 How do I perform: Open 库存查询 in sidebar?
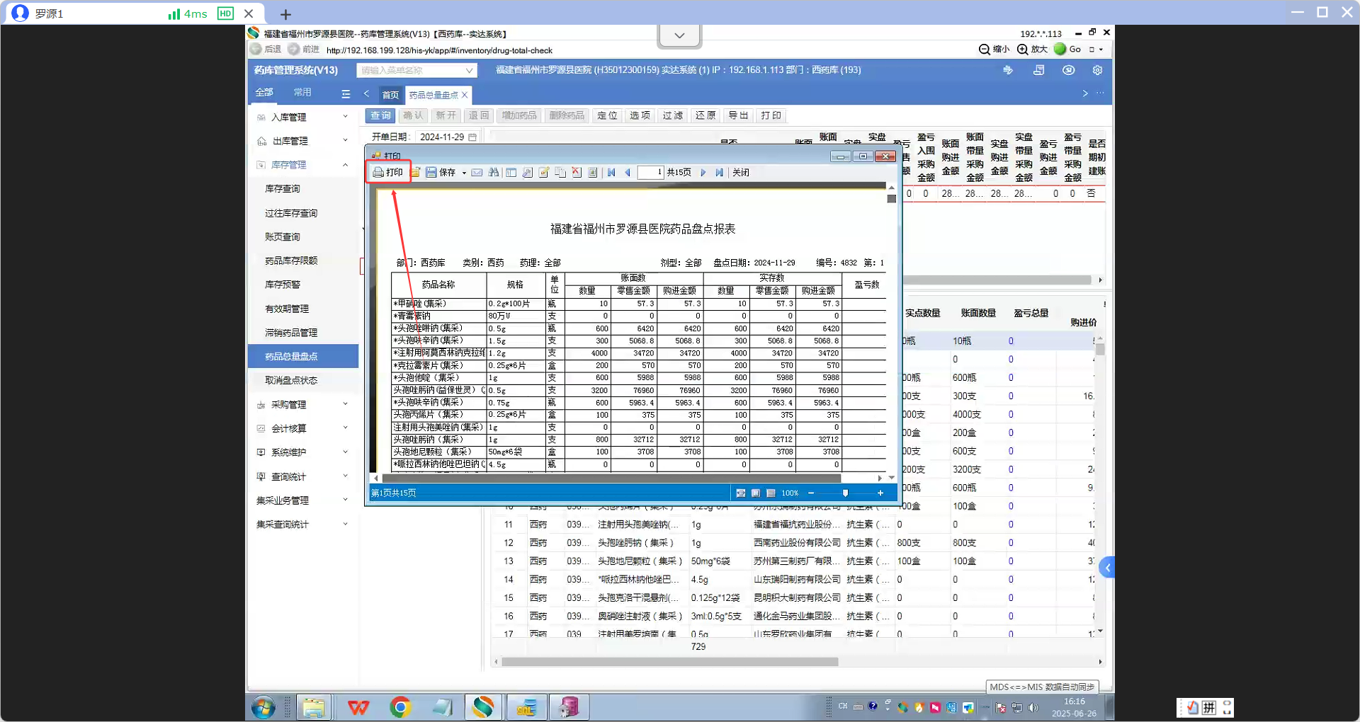(283, 189)
